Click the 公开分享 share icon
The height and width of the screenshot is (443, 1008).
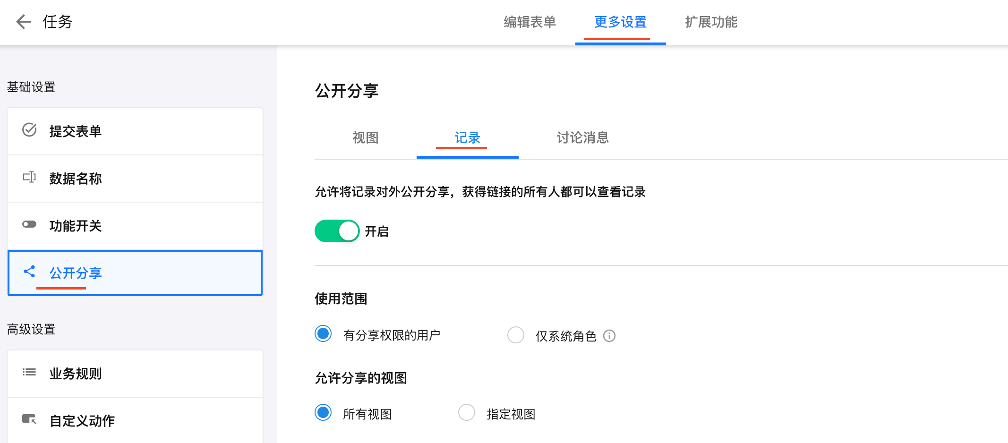click(29, 272)
